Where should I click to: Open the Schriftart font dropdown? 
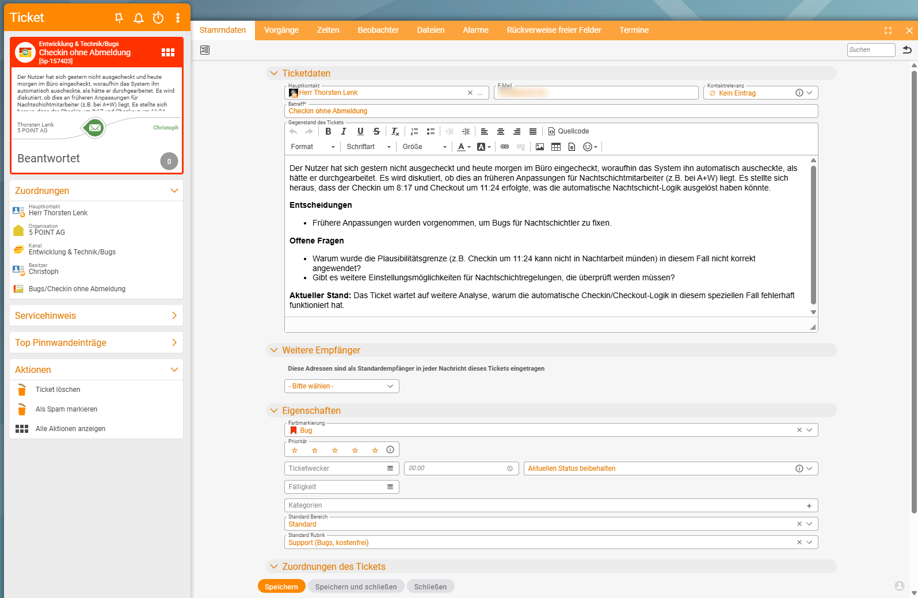(x=368, y=147)
